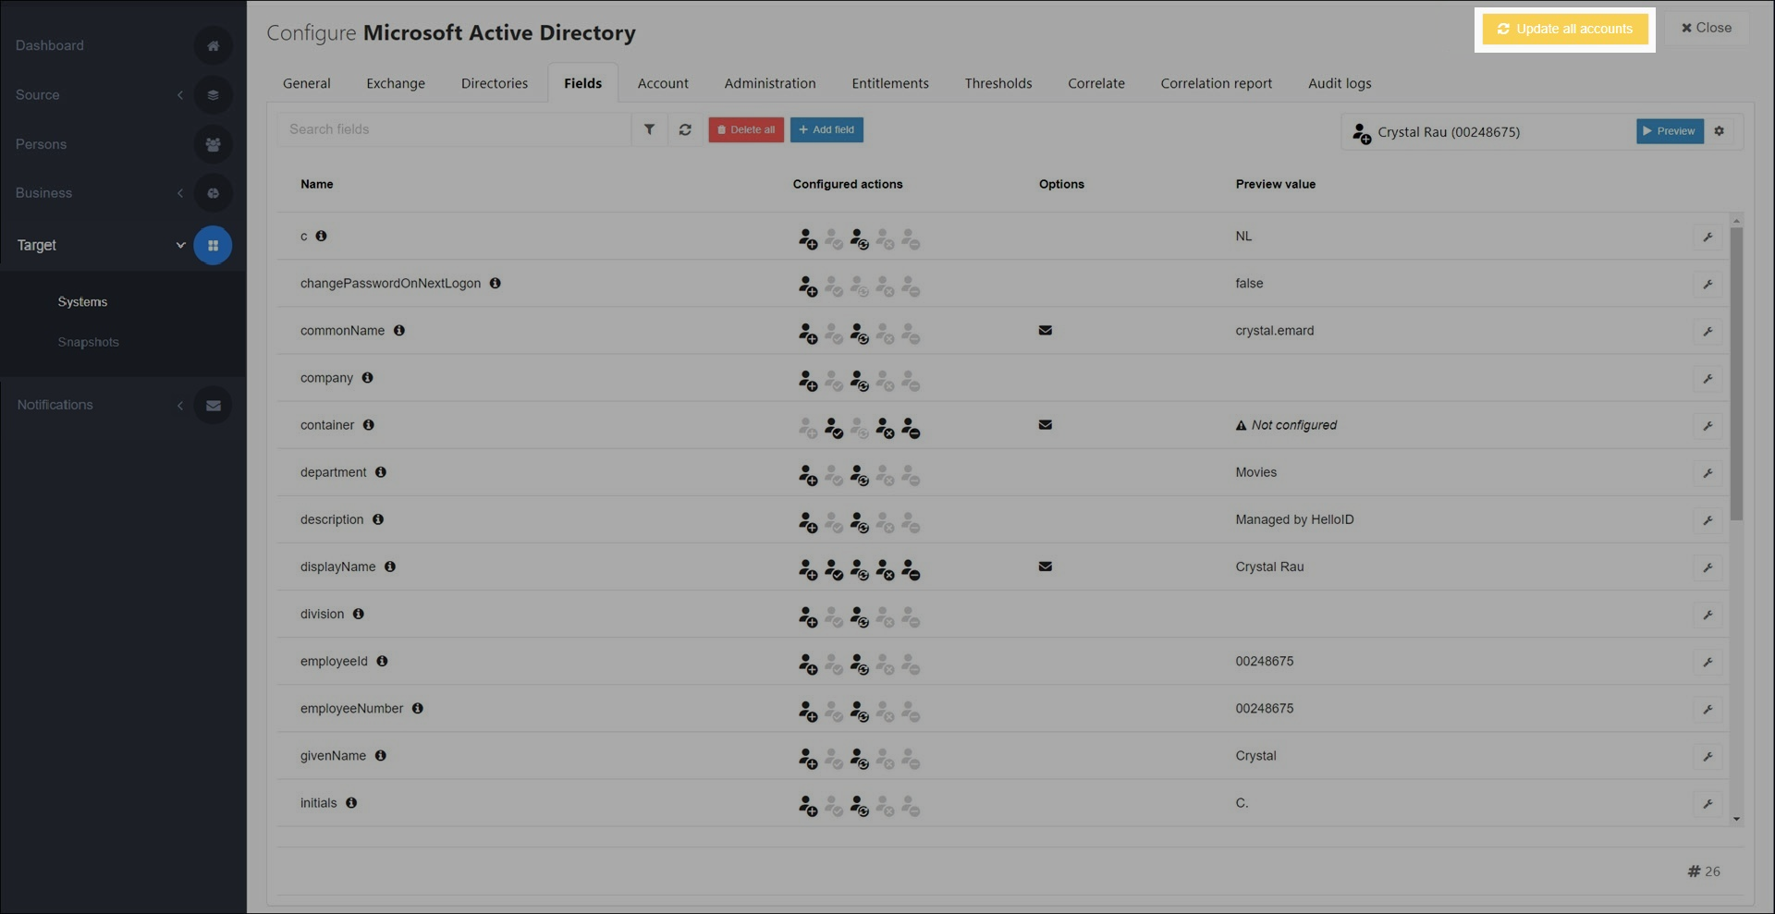Open the Dashboard home icon
The height and width of the screenshot is (914, 1775).
point(213,45)
